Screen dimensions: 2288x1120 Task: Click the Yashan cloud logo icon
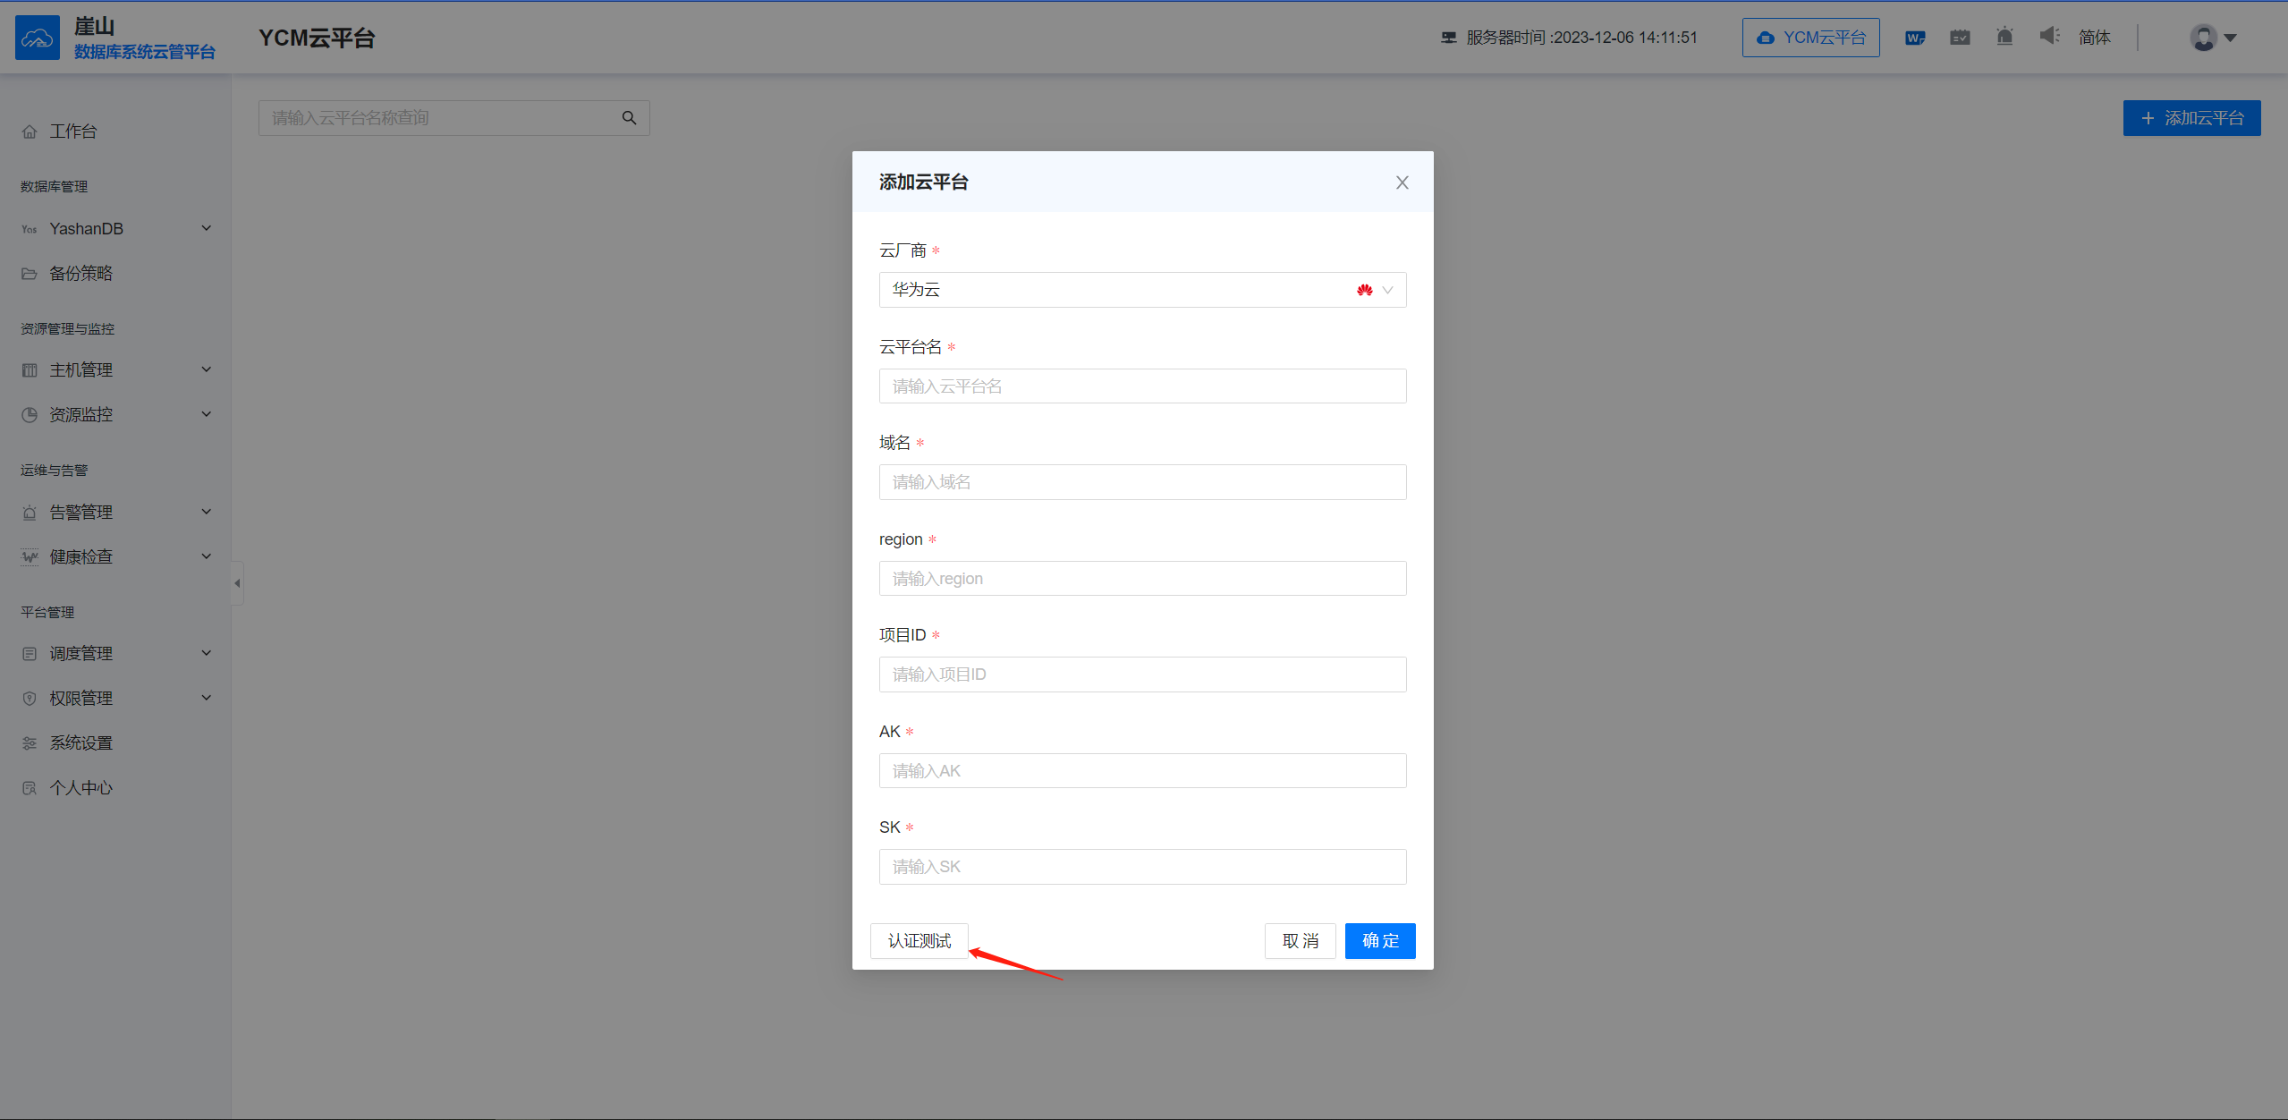[38, 38]
